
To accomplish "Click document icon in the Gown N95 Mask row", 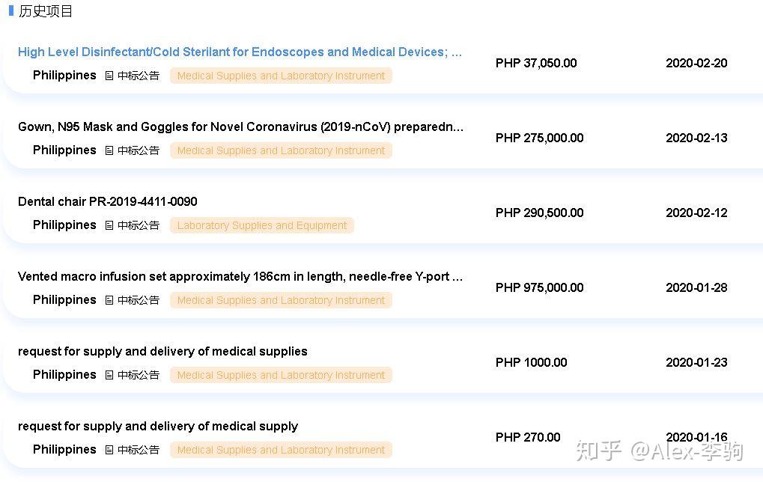I will 109,150.
